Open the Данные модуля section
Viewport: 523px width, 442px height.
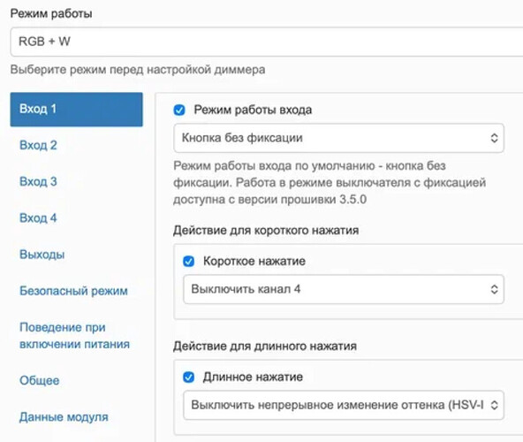[x=64, y=417]
